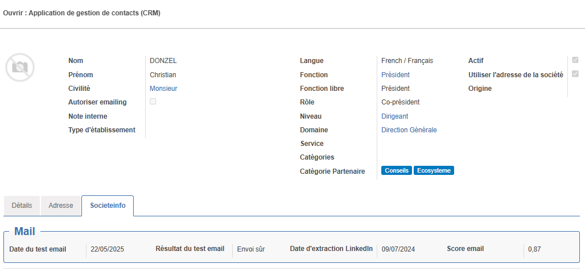Click the DONZEL name field
Image resolution: width=585 pixels, height=272 pixels.
(163, 61)
